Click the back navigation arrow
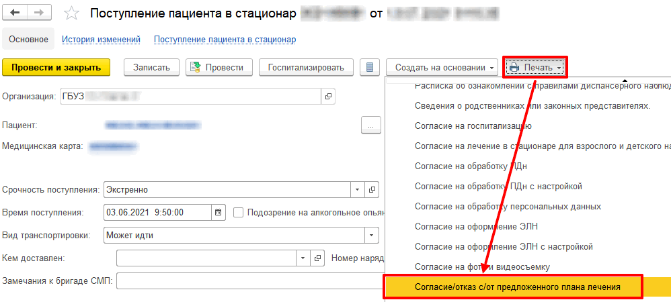This screenshot has height=302, width=671. tap(16, 13)
